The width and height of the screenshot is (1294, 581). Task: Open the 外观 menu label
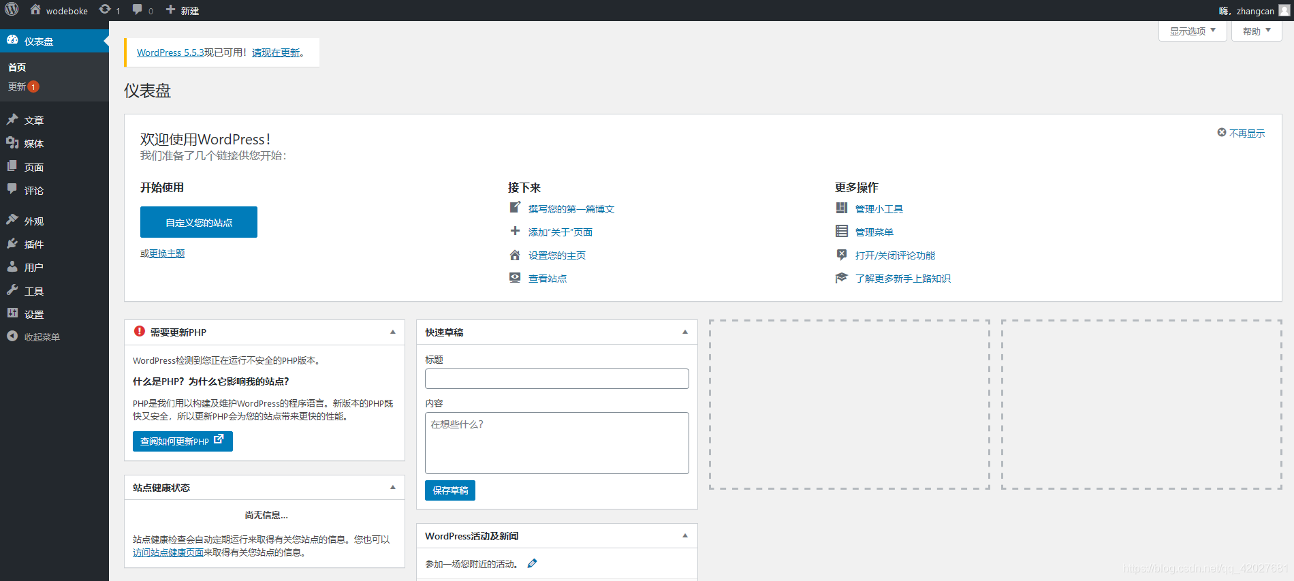pyautogui.click(x=34, y=221)
